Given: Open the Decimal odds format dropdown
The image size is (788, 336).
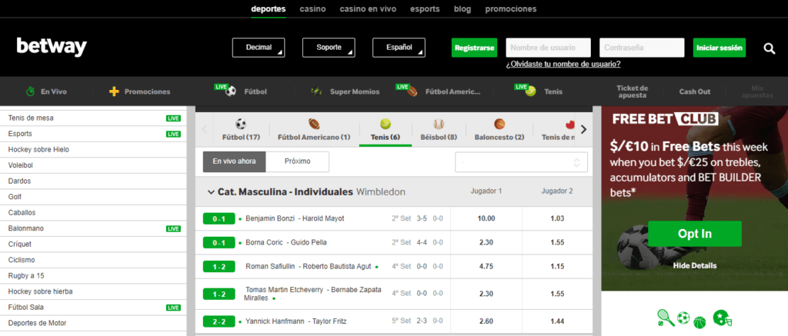Looking at the screenshot, I should [x=259, y=48].
